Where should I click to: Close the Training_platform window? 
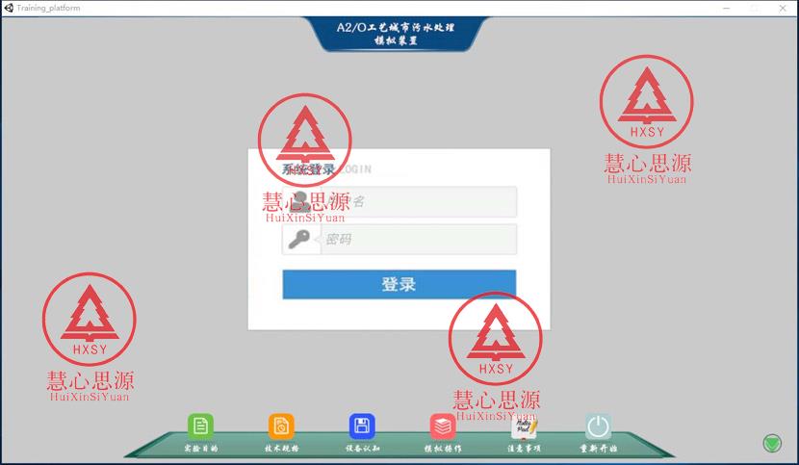point(784,8)
